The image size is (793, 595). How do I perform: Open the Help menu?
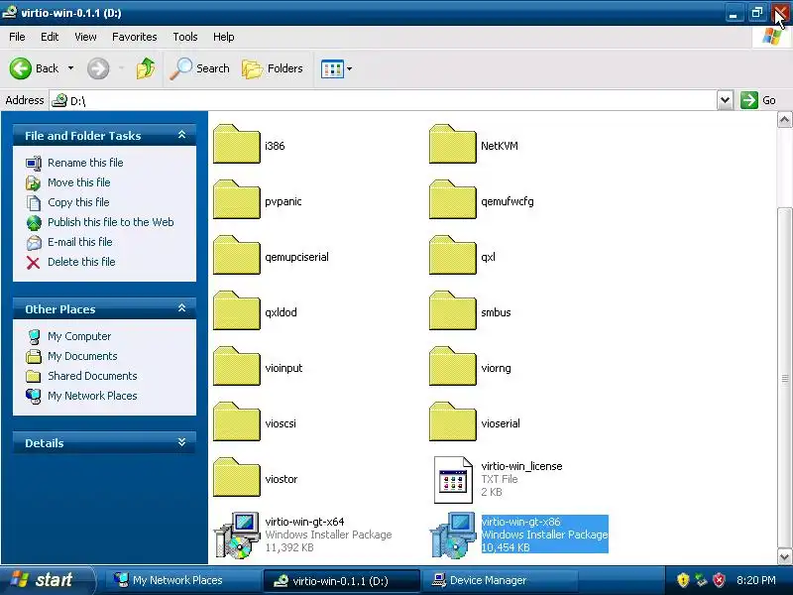(224, 37)
